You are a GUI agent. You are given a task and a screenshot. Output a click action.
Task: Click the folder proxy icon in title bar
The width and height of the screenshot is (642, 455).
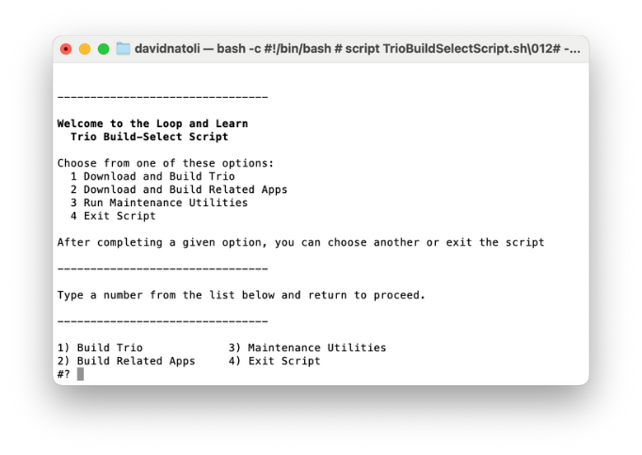(123, 49)
